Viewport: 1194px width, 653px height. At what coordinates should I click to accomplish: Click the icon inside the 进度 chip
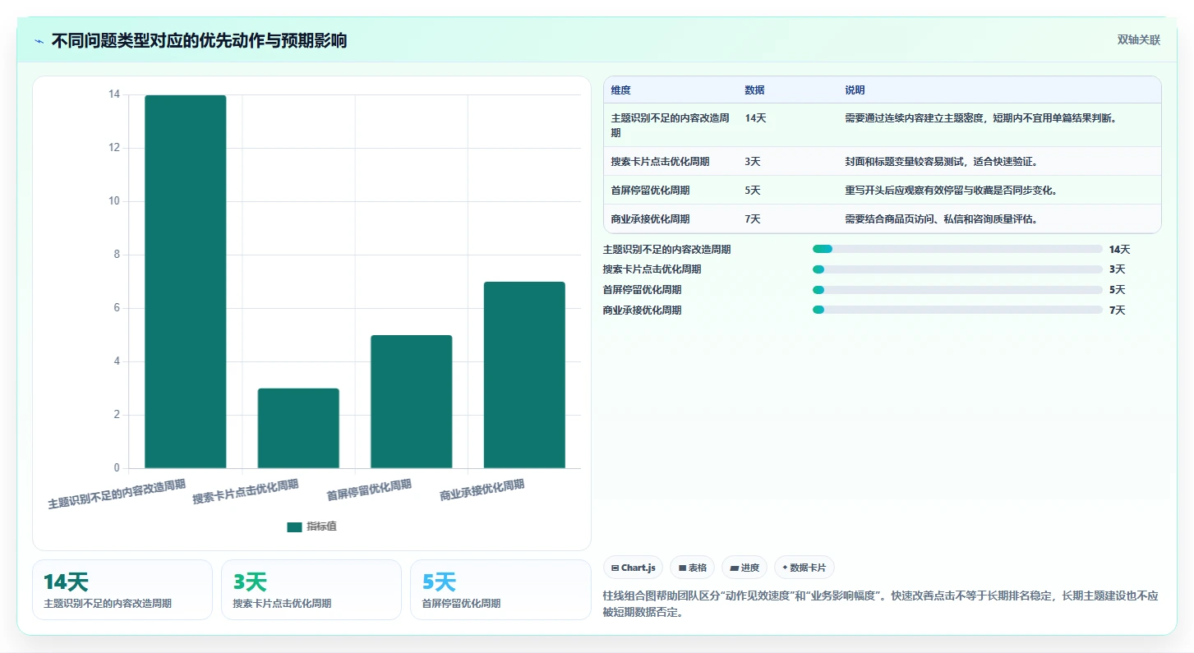click(734, 568)
